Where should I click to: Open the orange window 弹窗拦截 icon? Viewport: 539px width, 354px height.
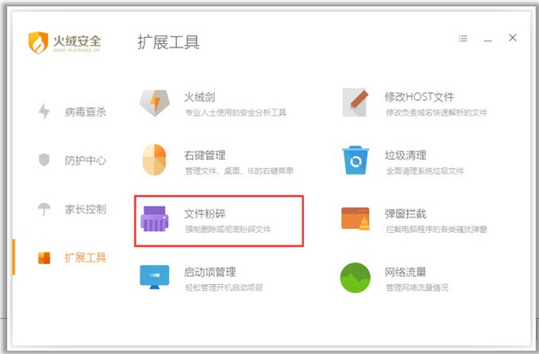(x=356, y=218)
